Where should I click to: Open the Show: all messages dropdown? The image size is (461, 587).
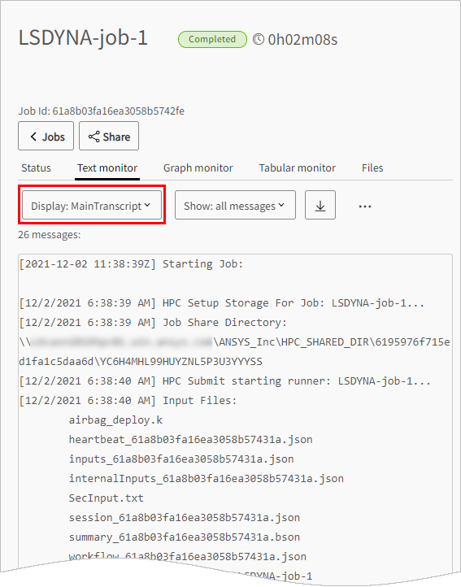pos(235,205)
